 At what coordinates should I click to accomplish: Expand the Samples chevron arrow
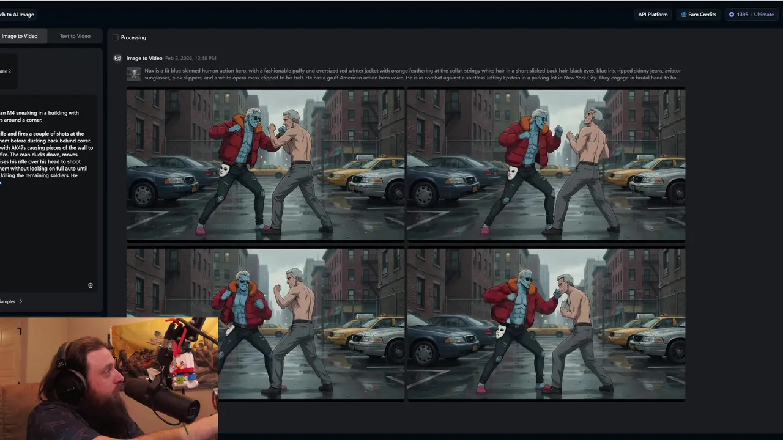(21, 301)
